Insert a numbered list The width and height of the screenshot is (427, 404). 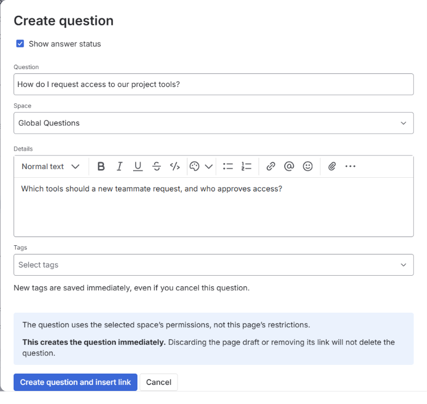[x=247, y=166]
